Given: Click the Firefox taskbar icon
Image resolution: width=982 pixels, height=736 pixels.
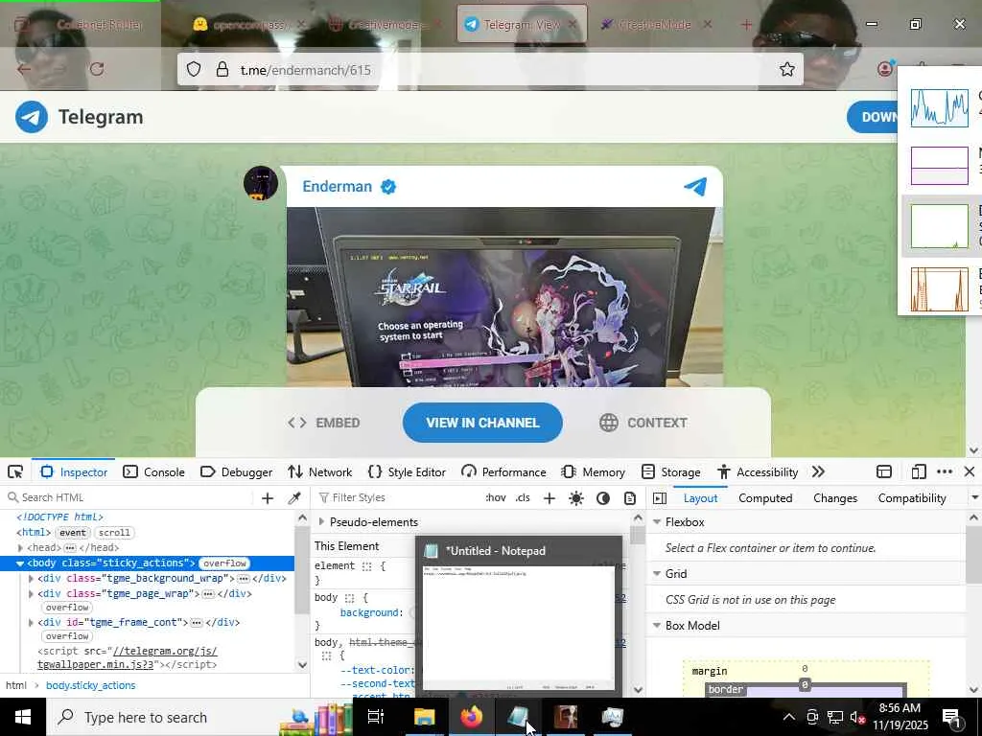Looking at the screenshot, I should point(472,717).
